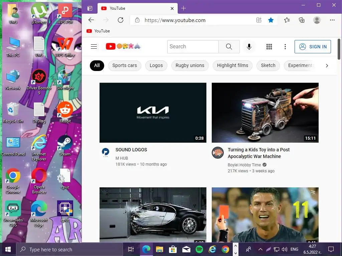Select the Recycle Bin desktop icon
This screenshot has height=256, width=342.
click(x=13, y=113)
